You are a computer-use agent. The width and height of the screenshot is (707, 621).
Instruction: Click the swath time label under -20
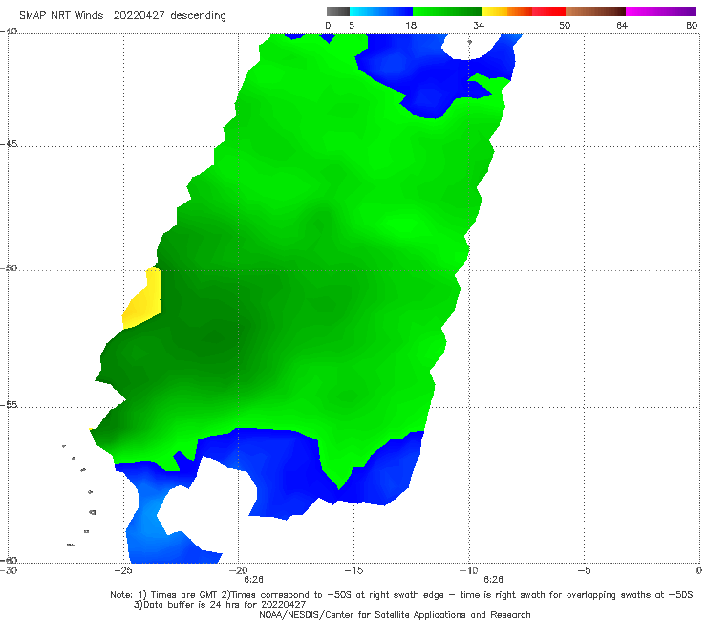pyautogui.click(x=253, y=580)
